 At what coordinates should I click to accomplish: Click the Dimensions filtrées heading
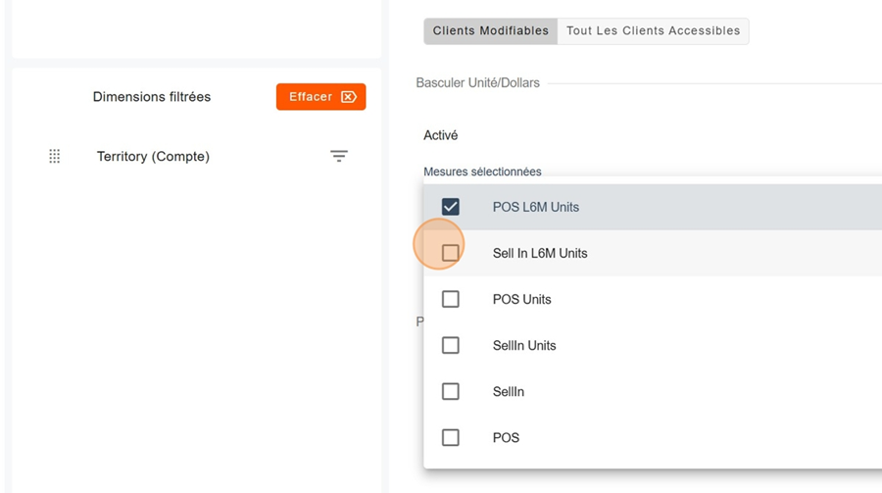(x=152, y=97)
